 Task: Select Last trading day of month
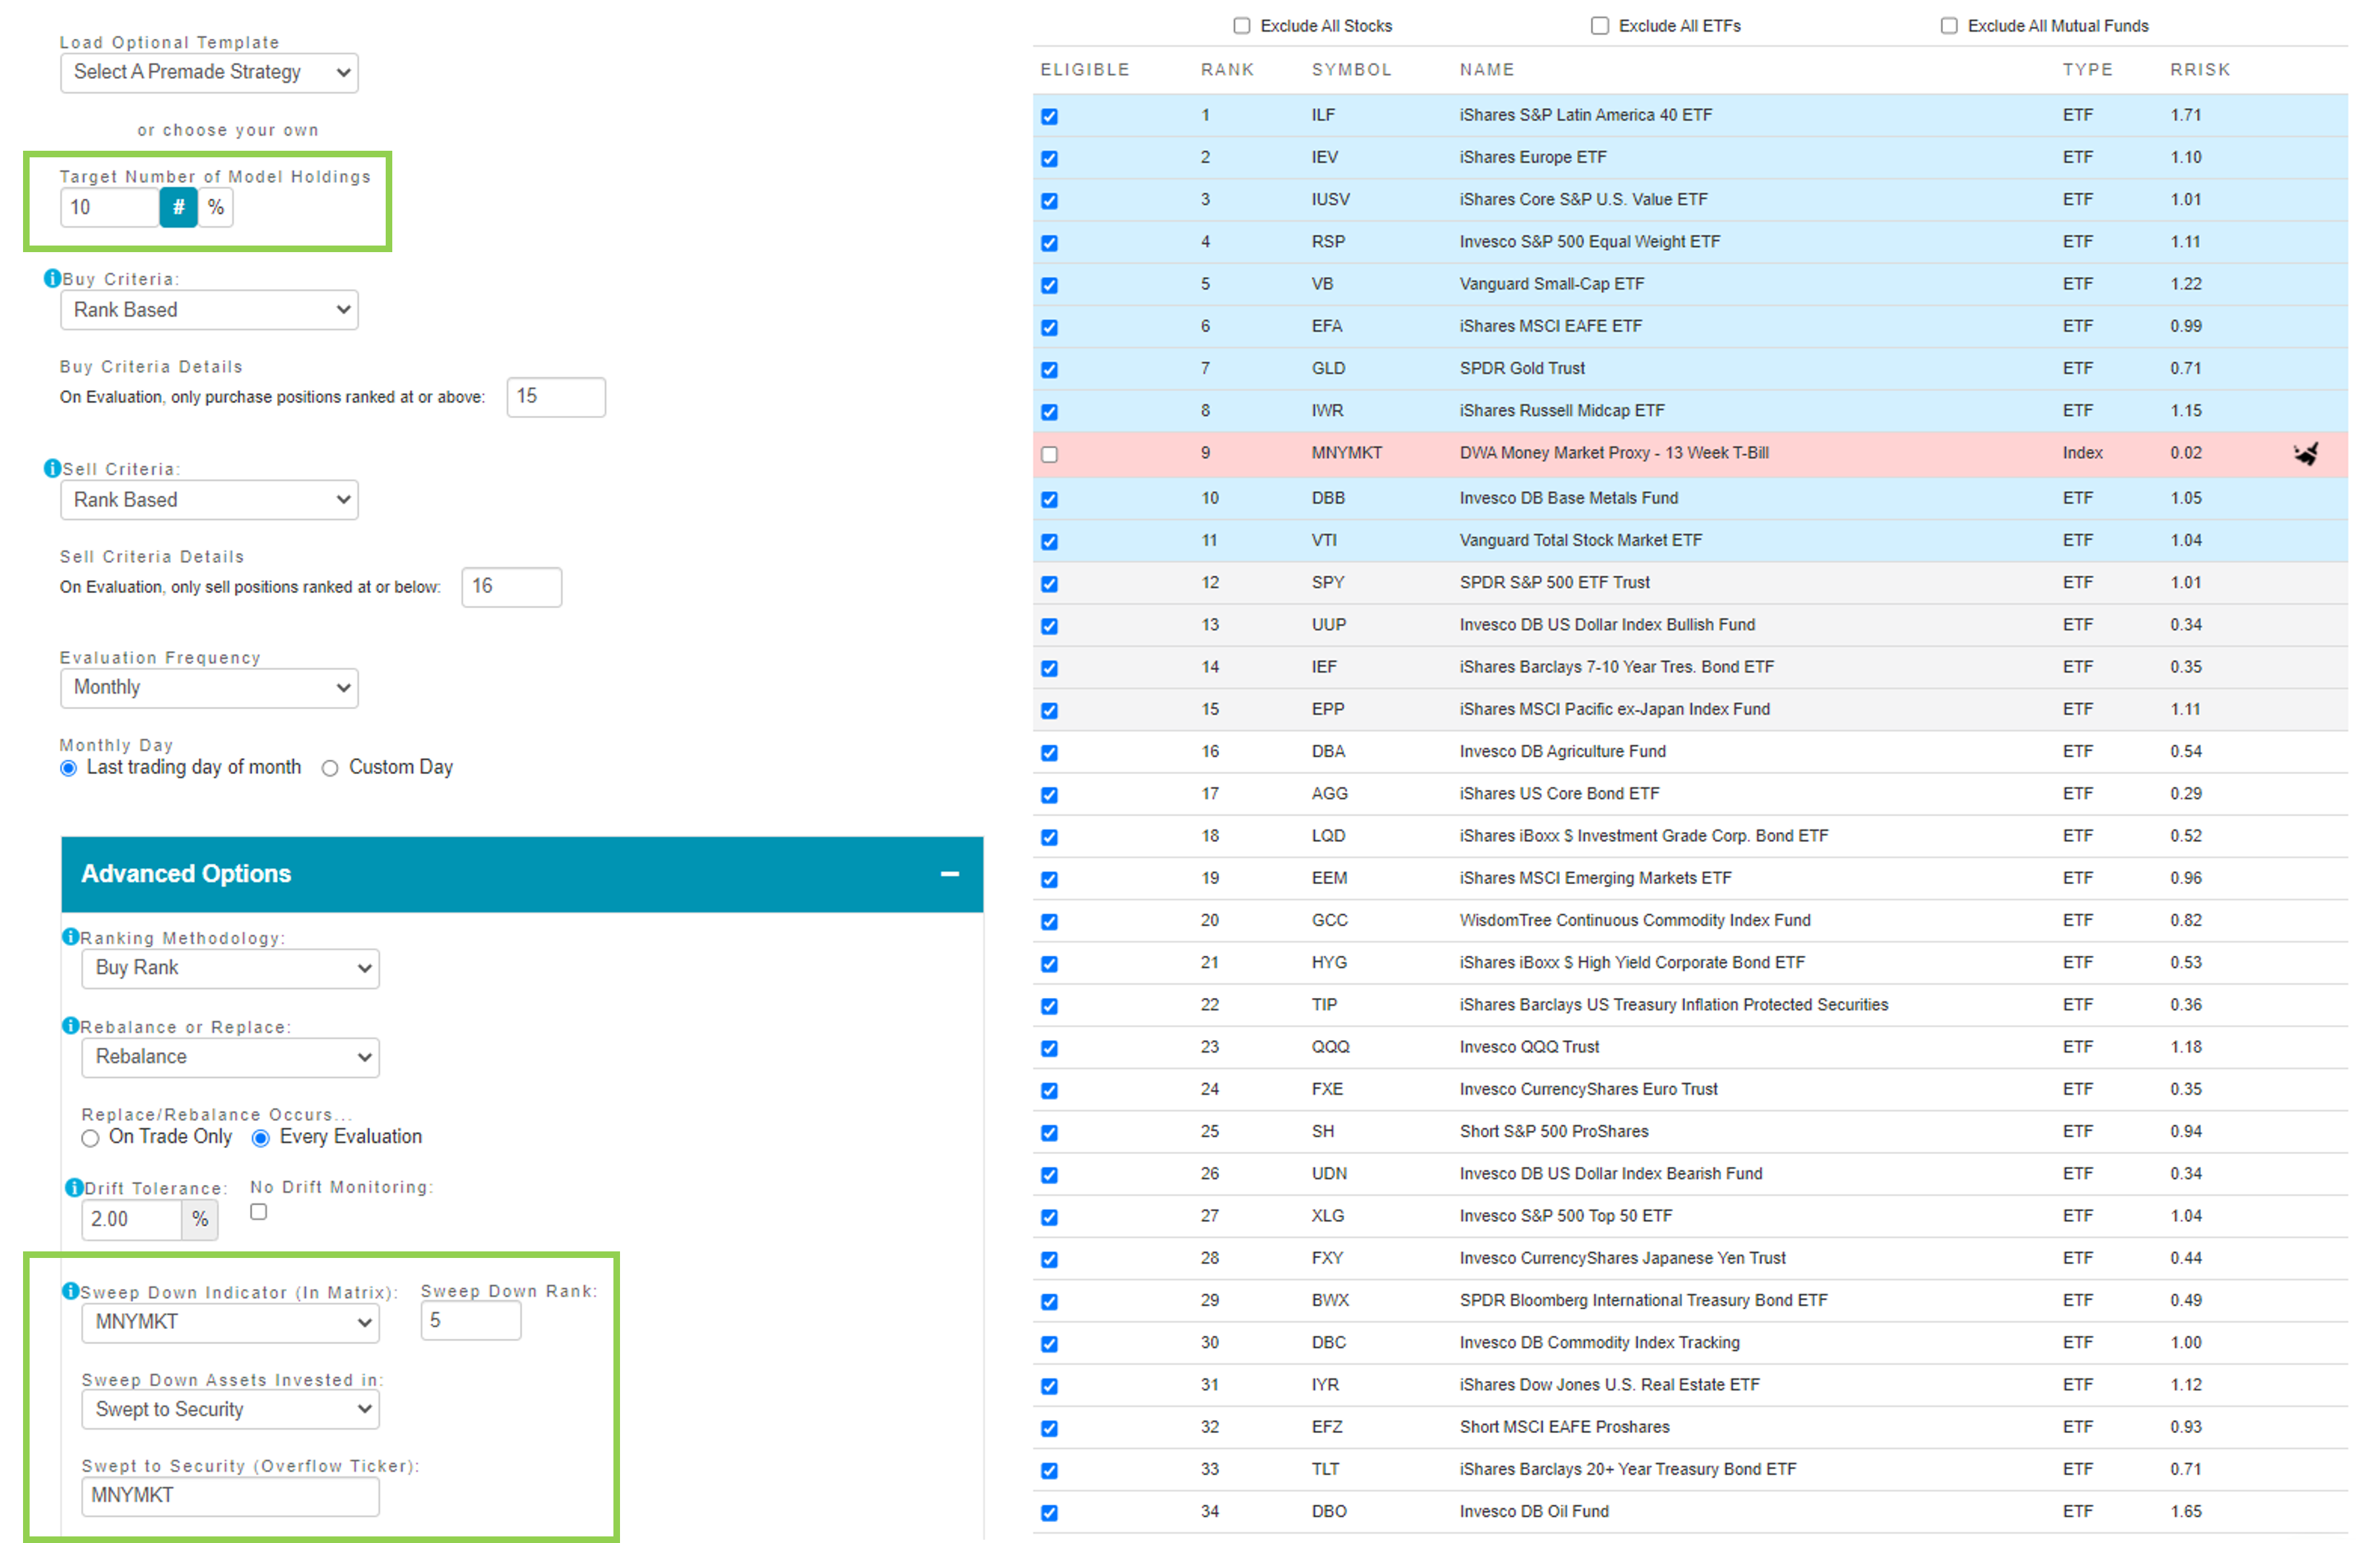click(x=68, y=768)
